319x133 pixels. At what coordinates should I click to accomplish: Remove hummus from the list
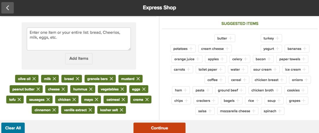click(x=91, y=89)
